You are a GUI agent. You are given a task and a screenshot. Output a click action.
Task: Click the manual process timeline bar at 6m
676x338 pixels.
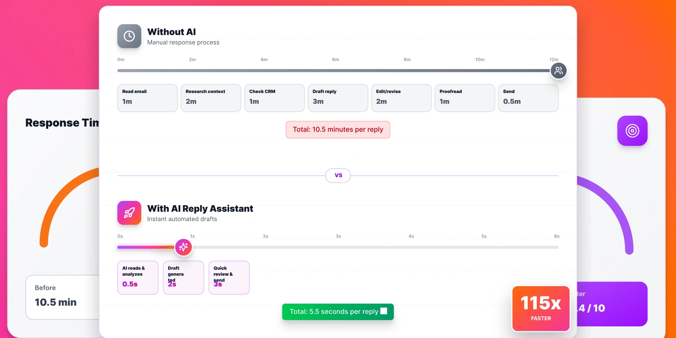click(336, 71)
